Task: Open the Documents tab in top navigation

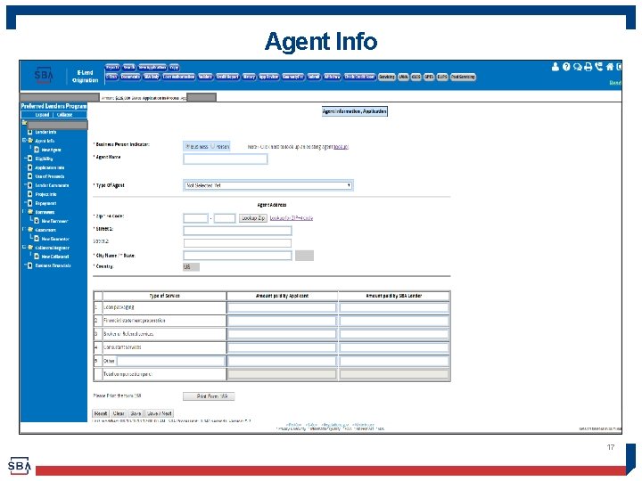Action: coord(130,77)
